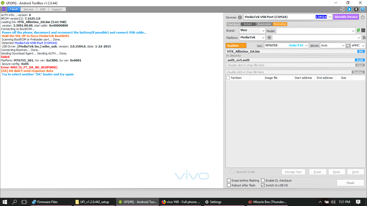Switch to the ADB tab

click(x=43, y=9)
